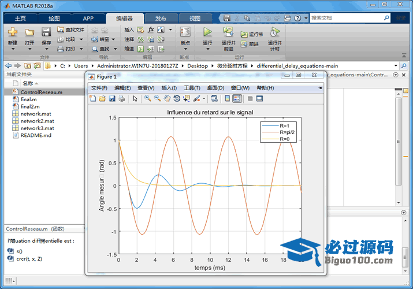Open the New button dropdown arrow
The height and width of the screenshot is (289, 413).
[13, 49]
